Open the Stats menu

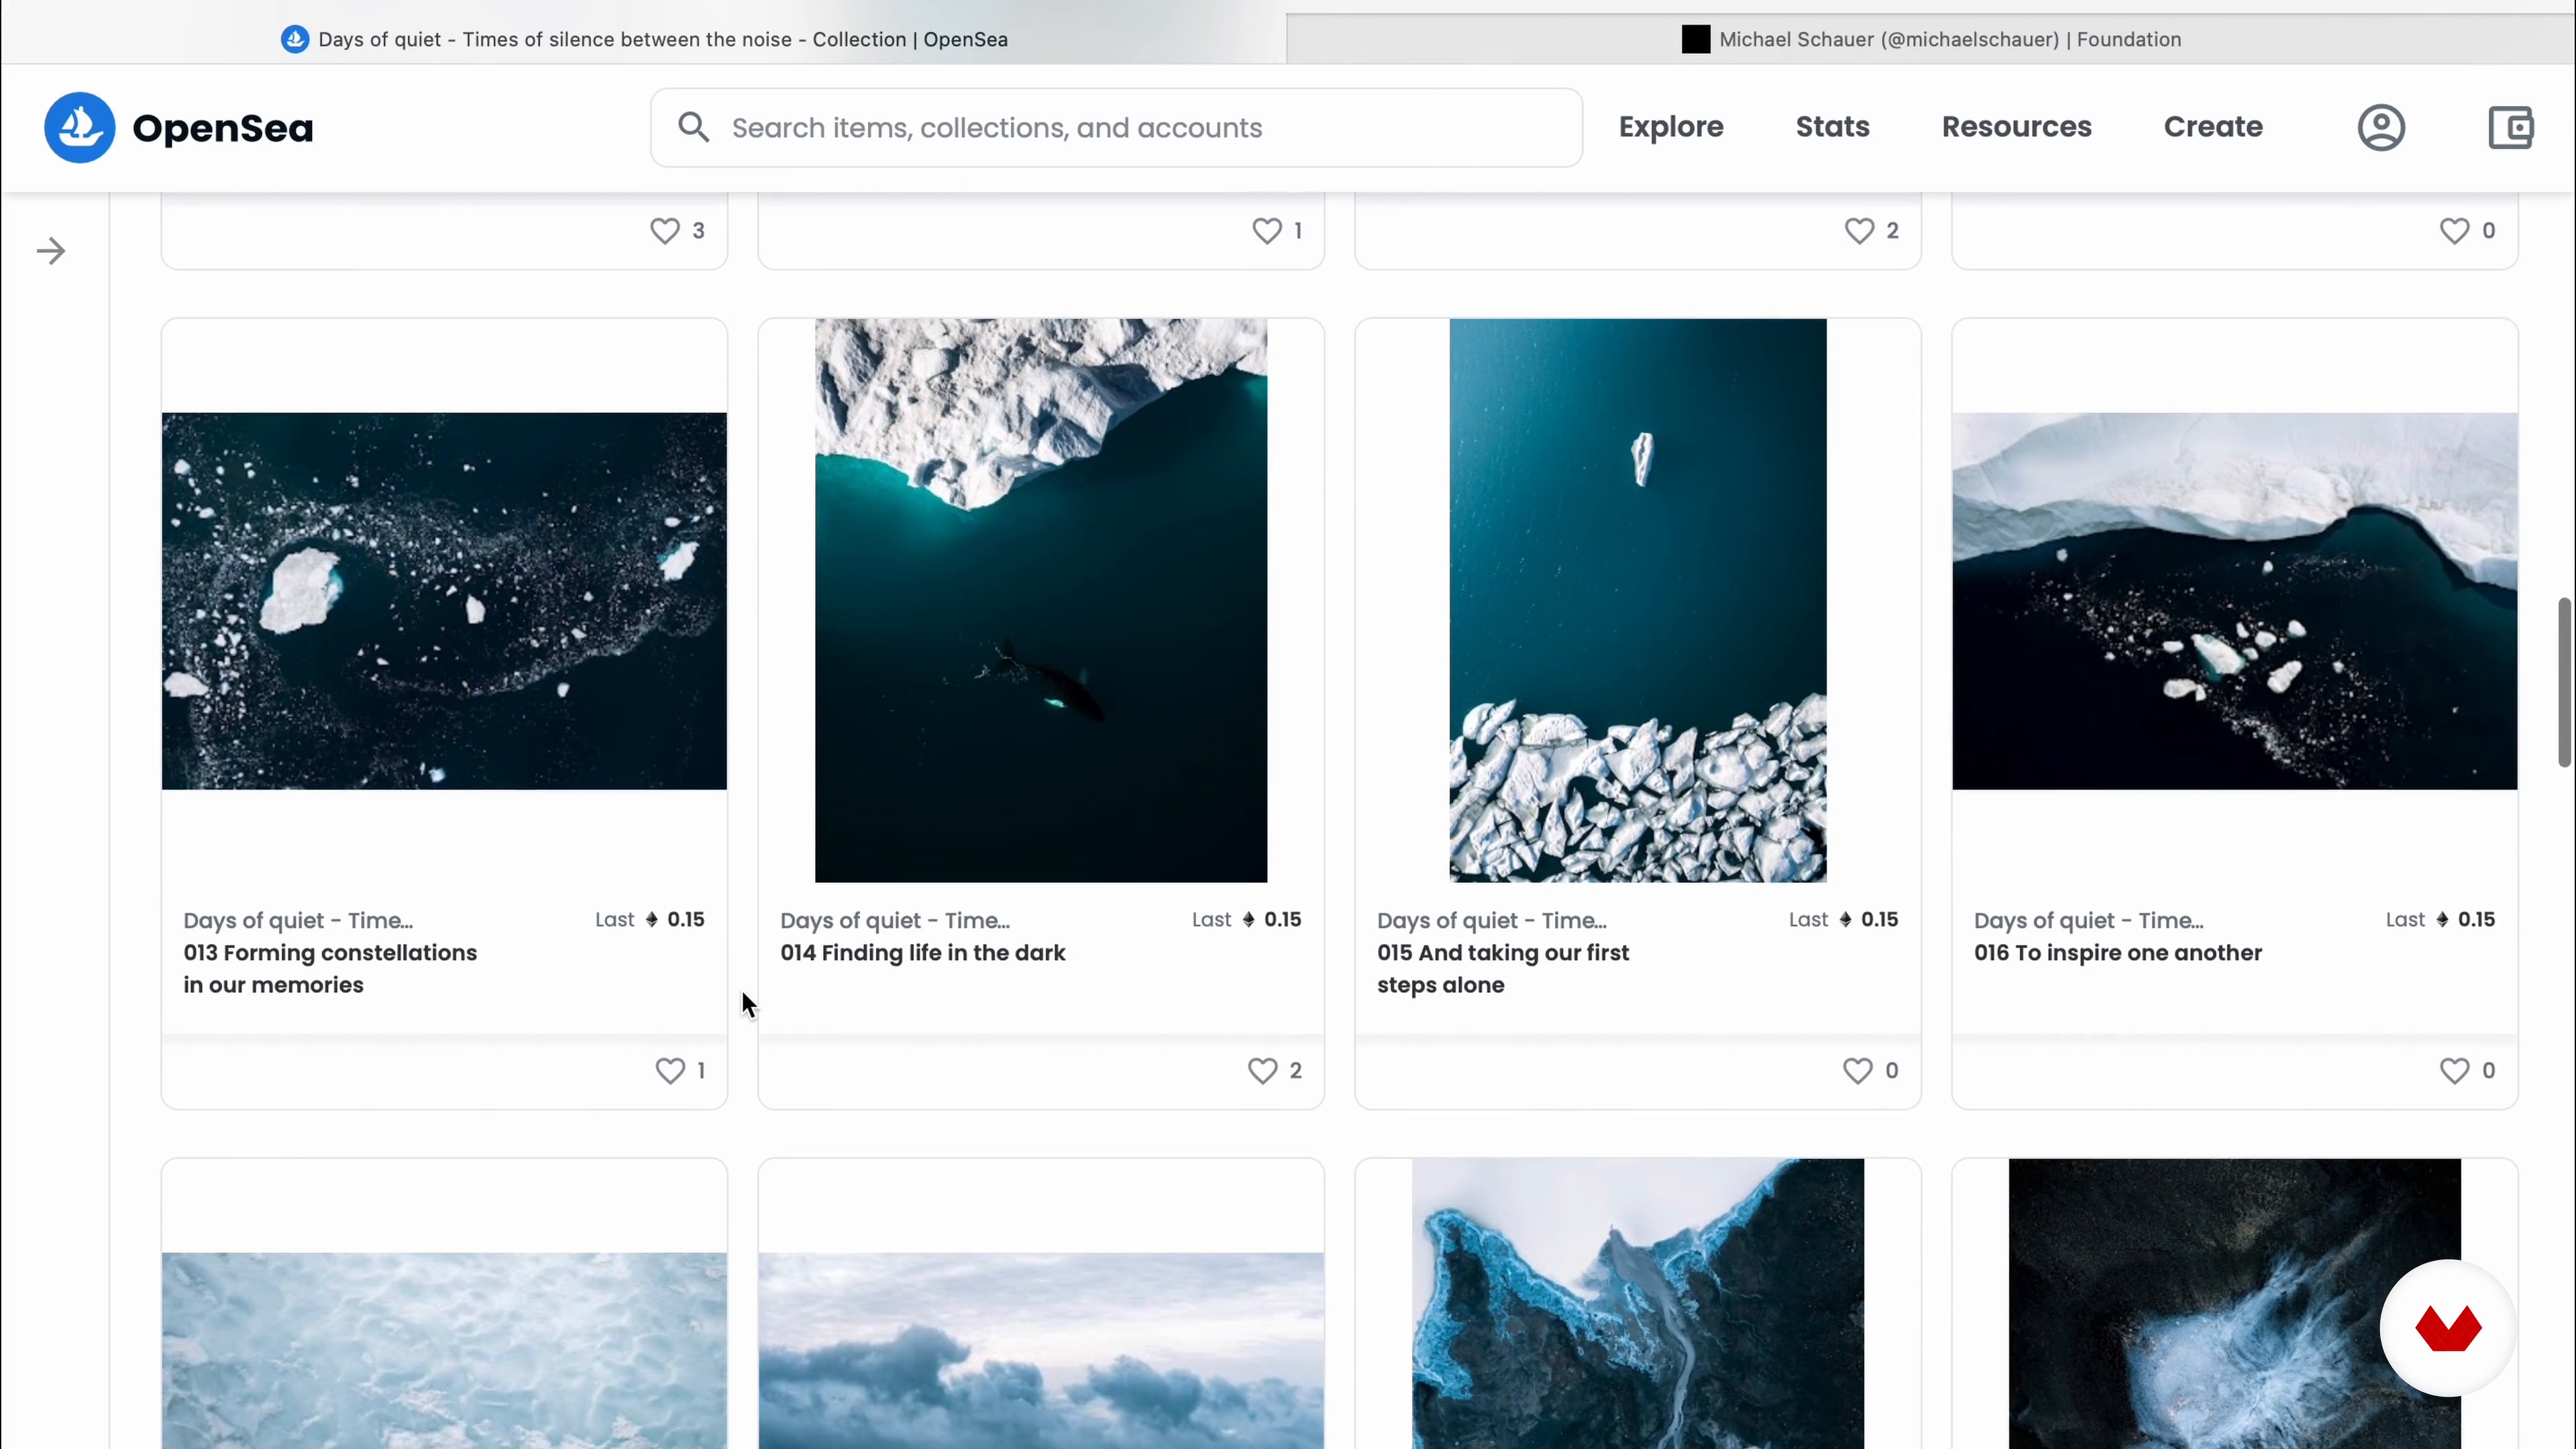coord(1832,127)
